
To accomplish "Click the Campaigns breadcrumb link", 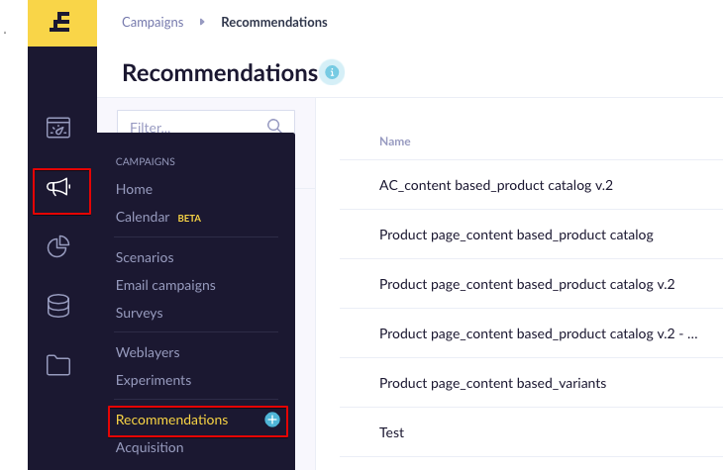I will 153,22.
